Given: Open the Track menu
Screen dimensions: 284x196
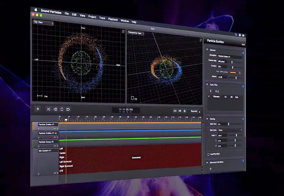Looking at the screenshot, I should pyautogui.click(x=102, y=18).
